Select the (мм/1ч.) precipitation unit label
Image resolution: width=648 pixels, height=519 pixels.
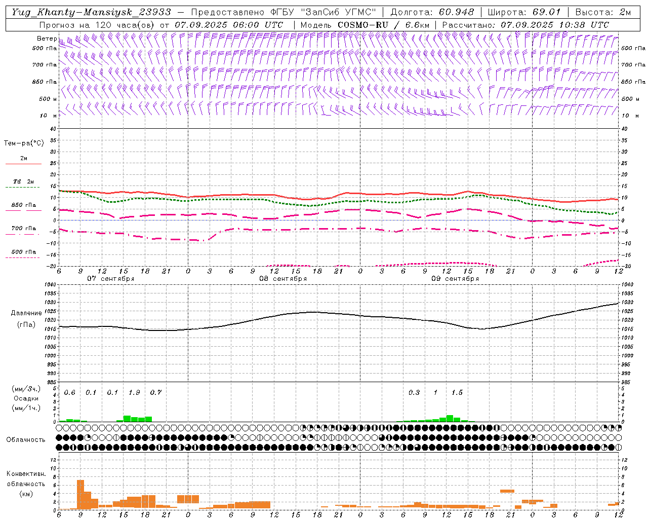click(26, 407)
